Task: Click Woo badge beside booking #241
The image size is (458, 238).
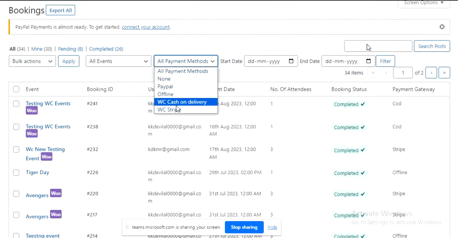Action: 32,111
